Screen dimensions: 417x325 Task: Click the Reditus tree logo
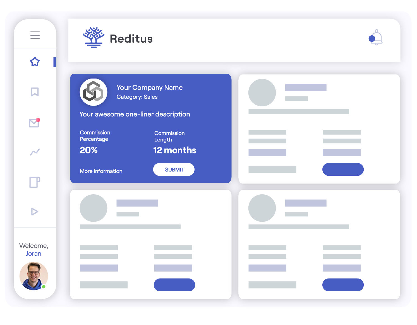point(93,38)
